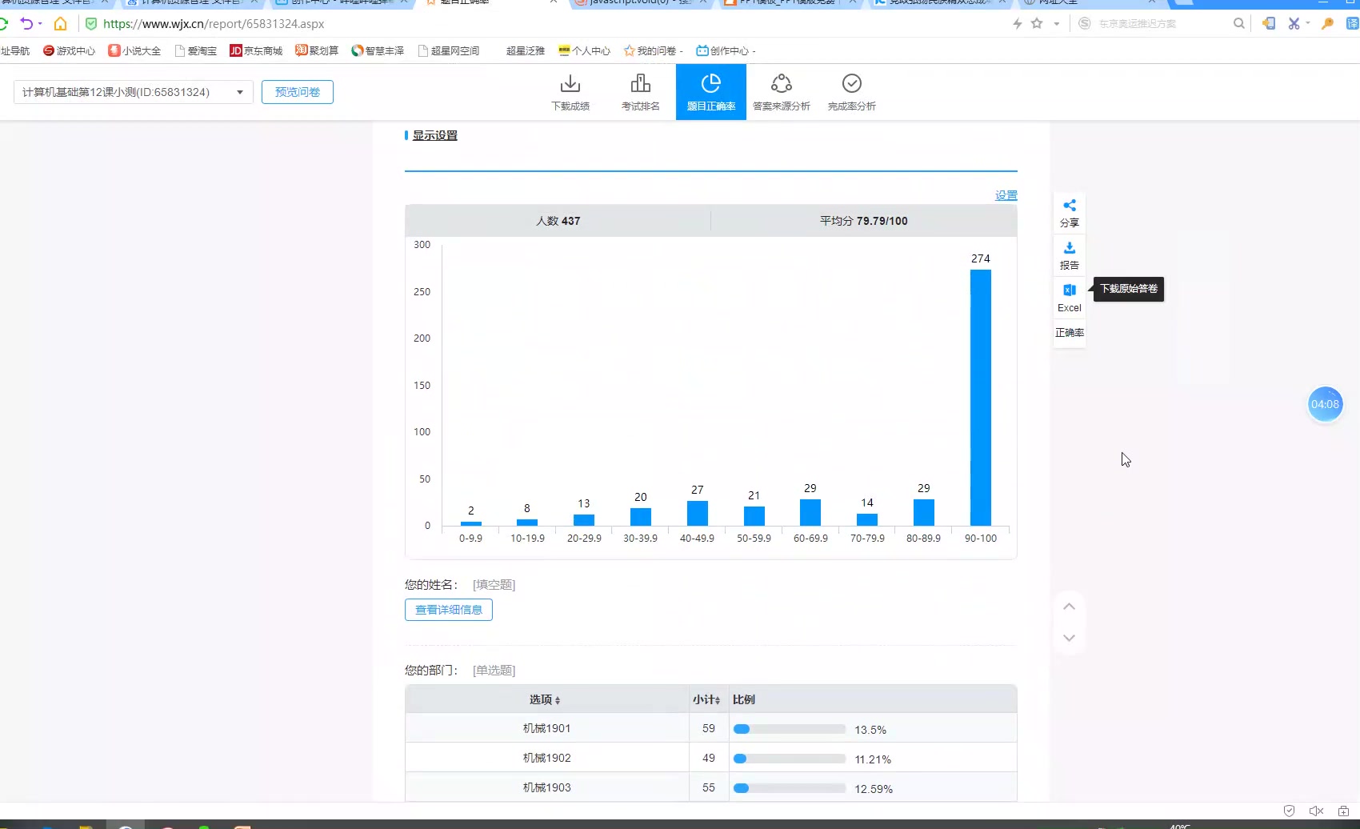Click the 60-69.9 score bar

[810, 512]
